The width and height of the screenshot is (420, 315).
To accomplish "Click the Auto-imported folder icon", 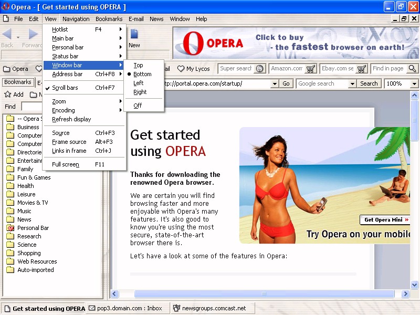I will coord(10,270).
